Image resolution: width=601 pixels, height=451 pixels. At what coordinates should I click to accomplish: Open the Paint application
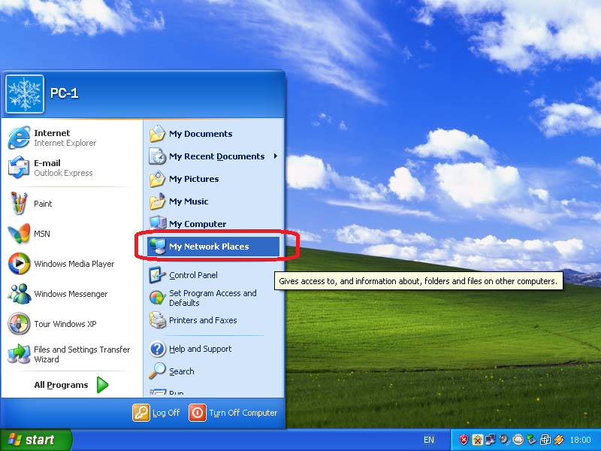43,204
